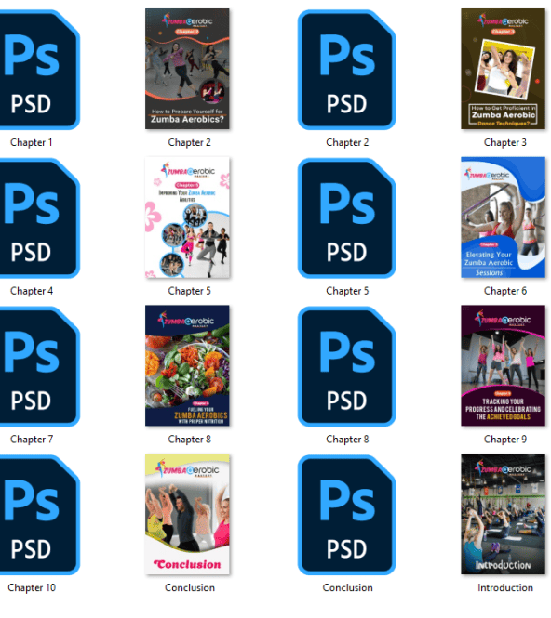This screenshot has height=618, width=551.
Task: Click the Chapter 8 nutrition salad cover thumbnail
Action: [x=187, y=365]
